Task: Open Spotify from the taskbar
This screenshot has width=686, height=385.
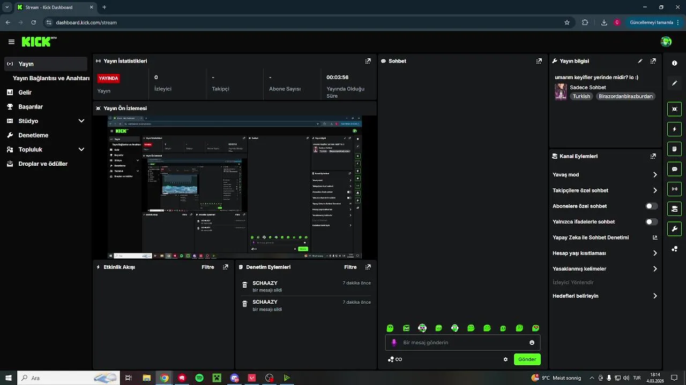Action: (199, 378)
